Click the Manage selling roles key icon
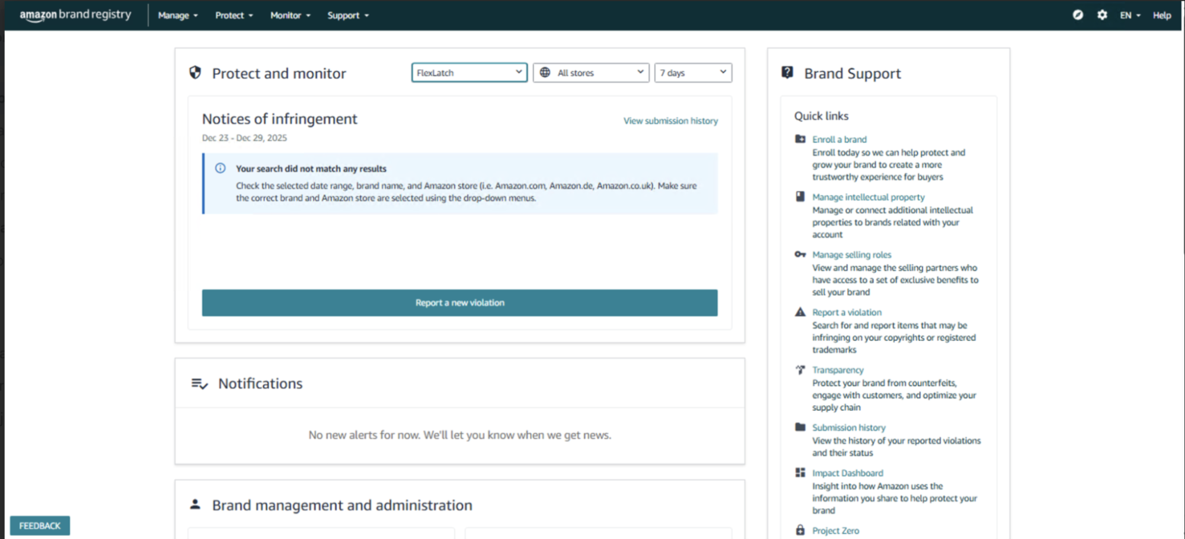The height and width of the screenshot is (539, 1185). [x=800, y=254]
